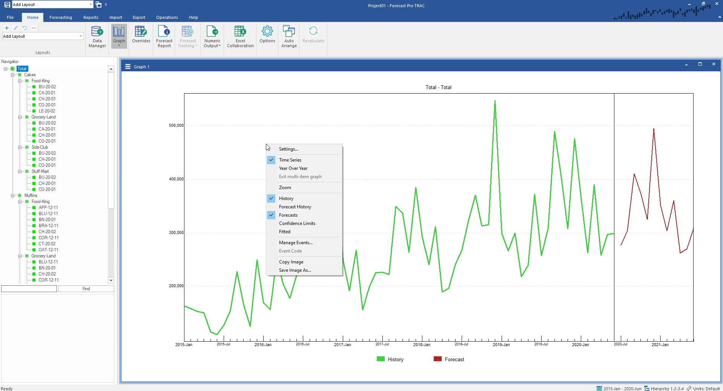Open the Export ribbon tab
The width and height of the screenshot is (723, 391).
click(139, 17)
